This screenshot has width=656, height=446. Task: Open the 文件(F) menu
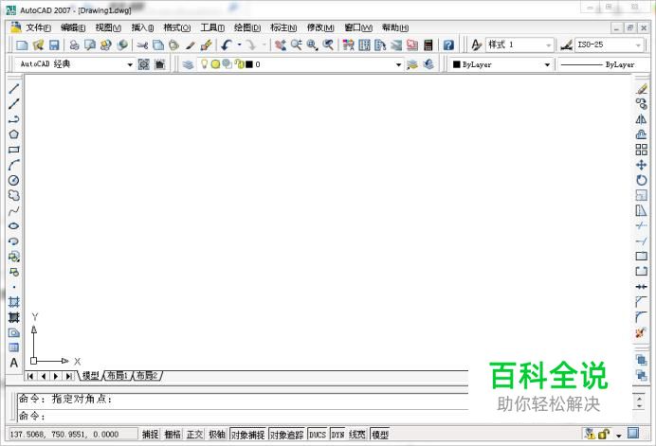coord(38,27)
